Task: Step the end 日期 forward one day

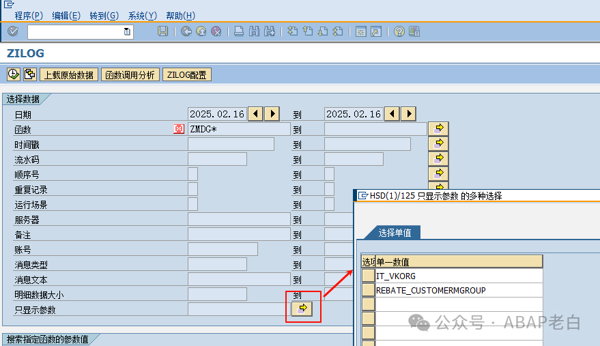Action: tap(409, 114)
